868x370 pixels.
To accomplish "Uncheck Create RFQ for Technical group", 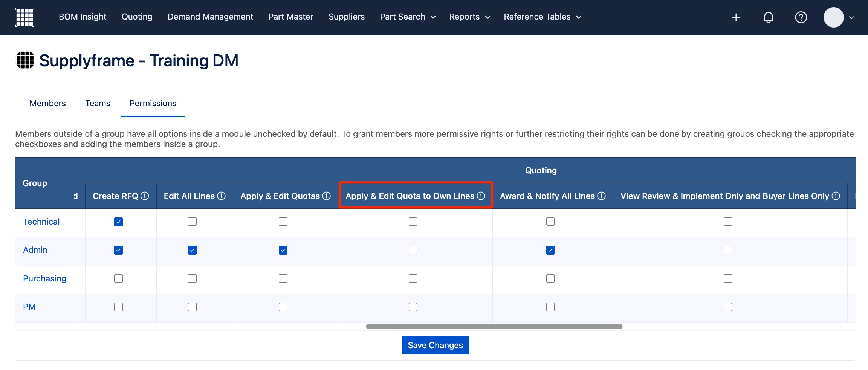I will [x=118, y=222].
